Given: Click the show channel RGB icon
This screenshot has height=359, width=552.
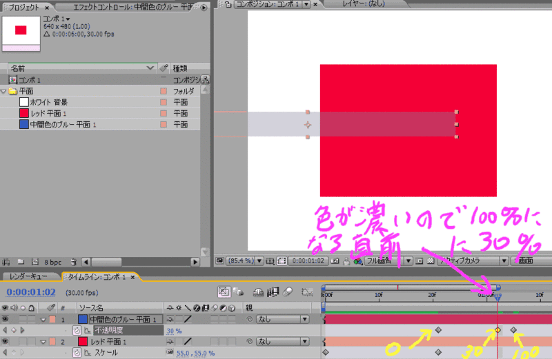Looking at the screenshot, I should click(358, 261).
